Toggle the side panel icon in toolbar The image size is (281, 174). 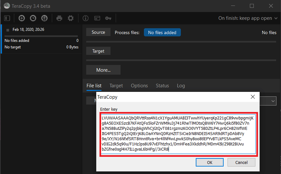[7, 18]
